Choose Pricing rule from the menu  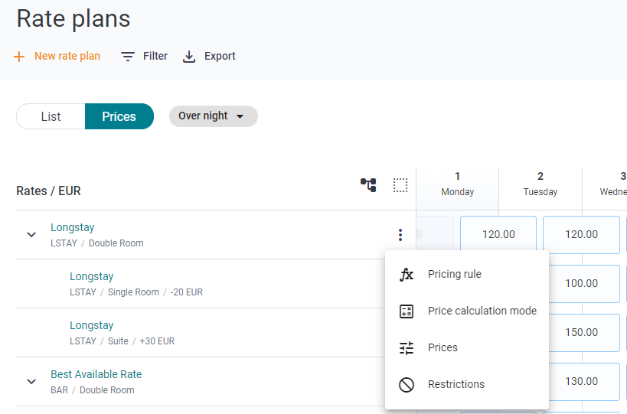coord(467,274)
